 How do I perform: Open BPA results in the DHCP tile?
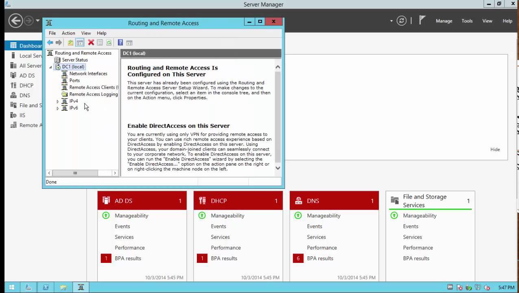(x=224, y=258)
